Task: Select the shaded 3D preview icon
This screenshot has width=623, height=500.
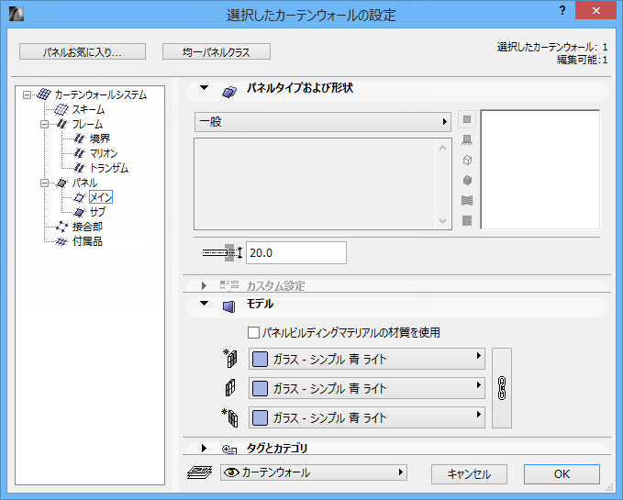Action: click(x=467, y=181)
